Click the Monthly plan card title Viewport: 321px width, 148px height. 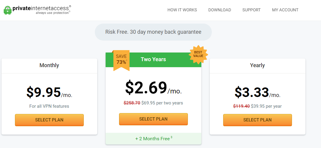[x=49, y=65]
